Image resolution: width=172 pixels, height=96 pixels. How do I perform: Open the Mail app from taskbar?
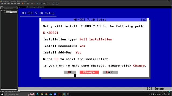51,94
